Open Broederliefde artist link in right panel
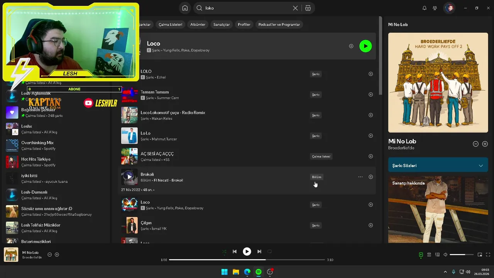Image resolution: width=494 pixels, height=278 pixels. click(x=401, y=148)
